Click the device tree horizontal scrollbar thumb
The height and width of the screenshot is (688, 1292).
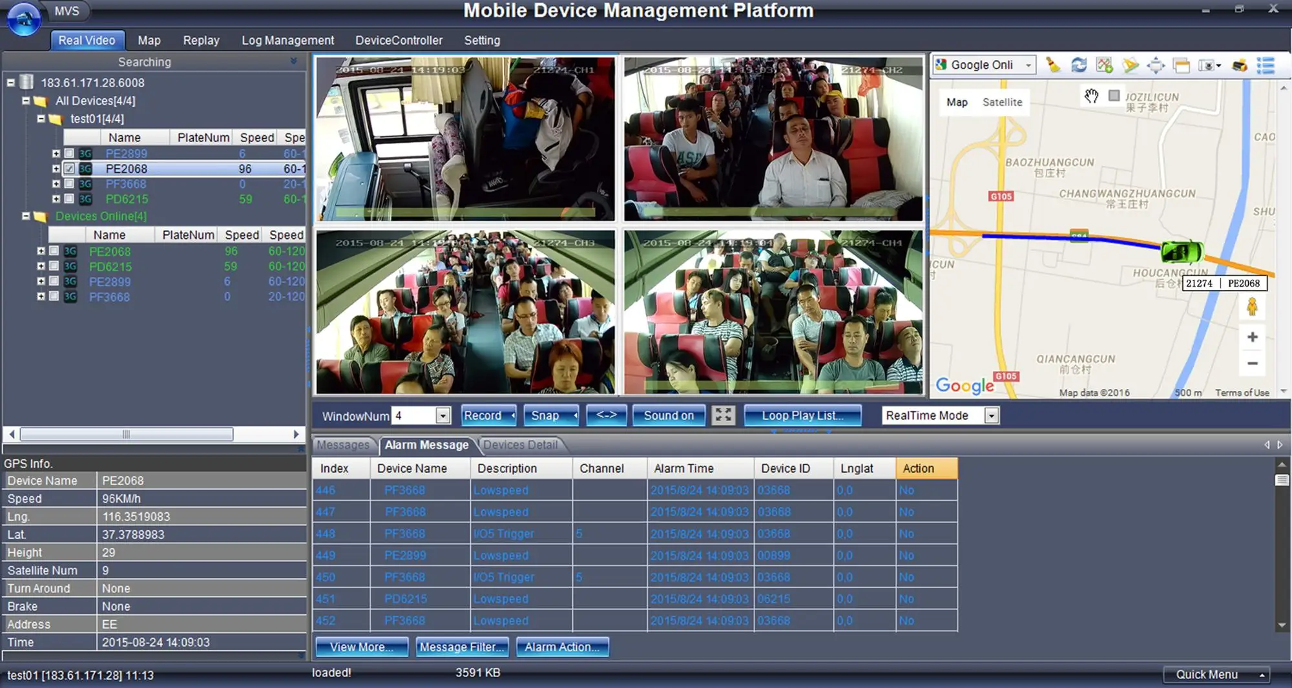pyautogui.click(x=127, y=434)
